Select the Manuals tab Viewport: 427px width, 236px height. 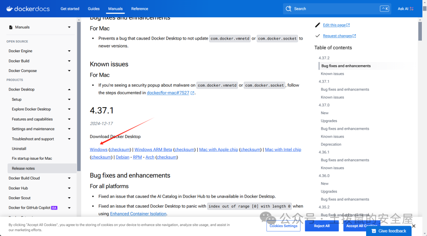coord(115,9)
